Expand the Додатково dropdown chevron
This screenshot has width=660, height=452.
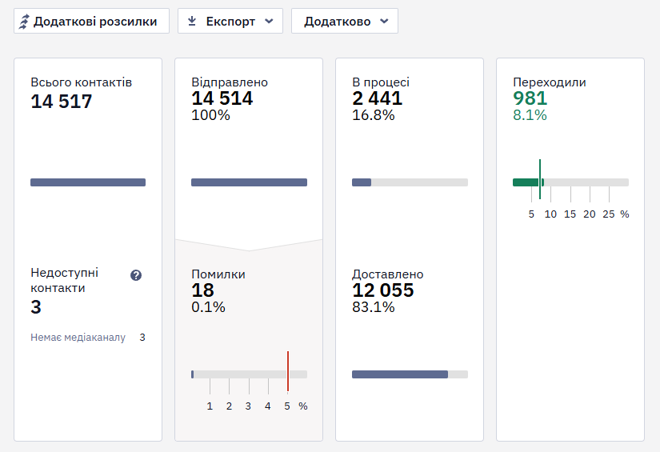[384, 21]
